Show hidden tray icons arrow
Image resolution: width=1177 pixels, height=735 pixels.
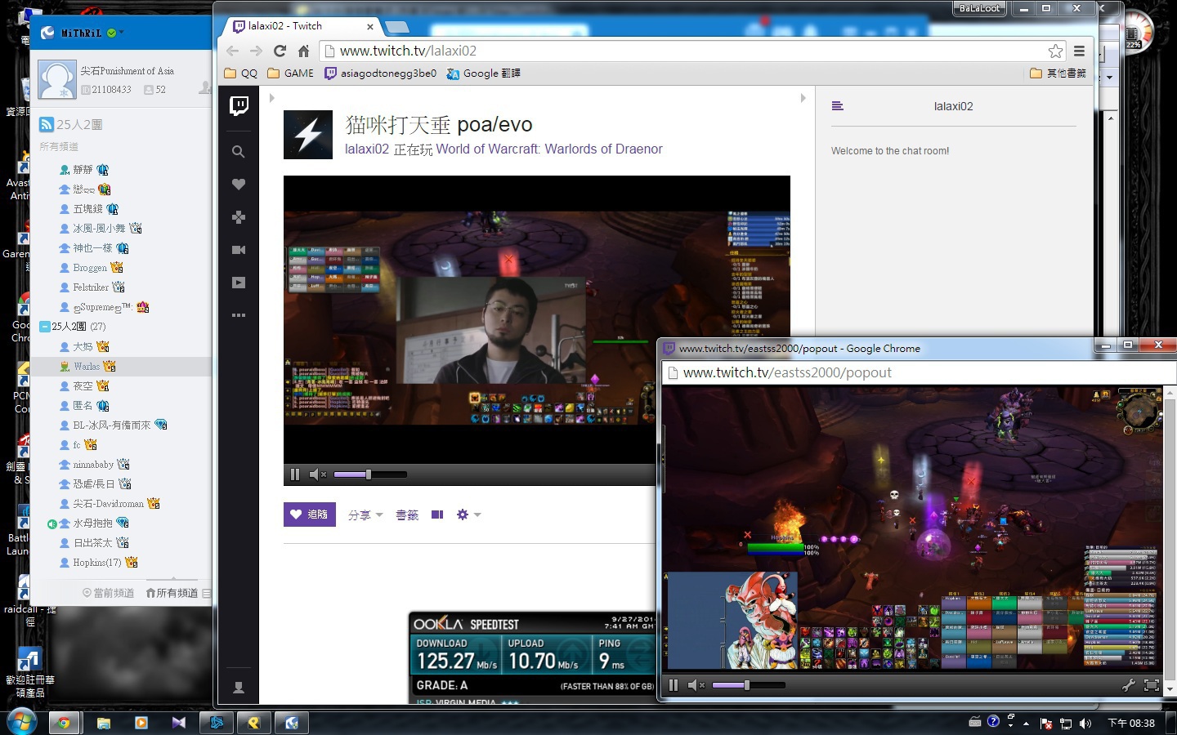1026,724
